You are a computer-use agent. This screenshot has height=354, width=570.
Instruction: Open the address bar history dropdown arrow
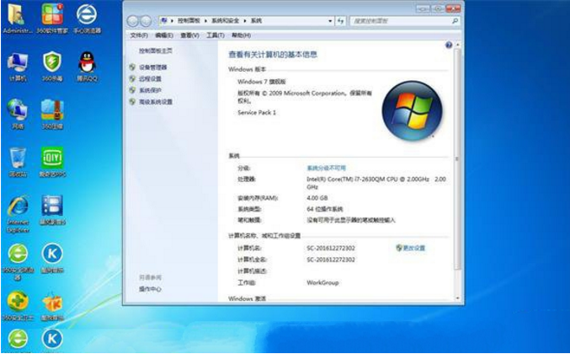330,21
